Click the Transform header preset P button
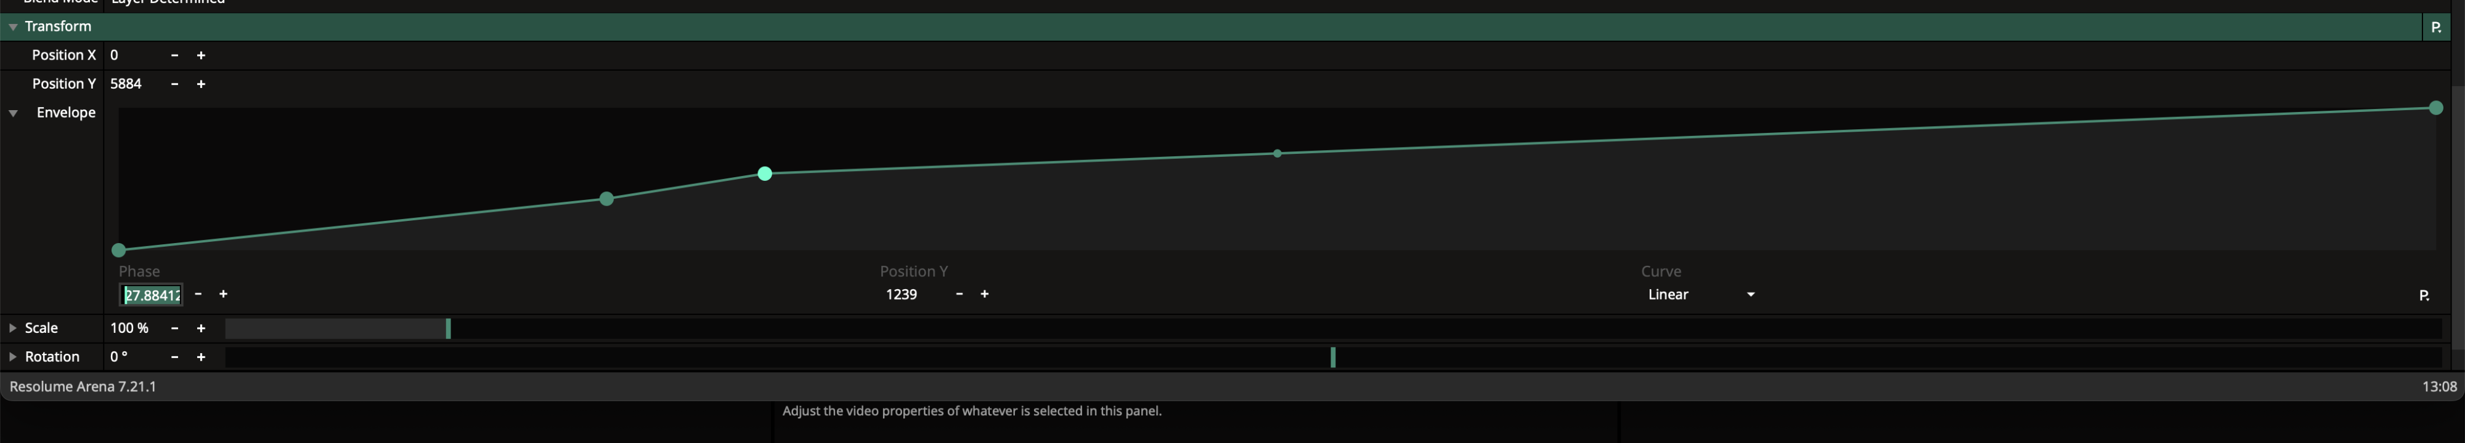The height and width of the screenshot is (443, 2465). point(2435,26)
